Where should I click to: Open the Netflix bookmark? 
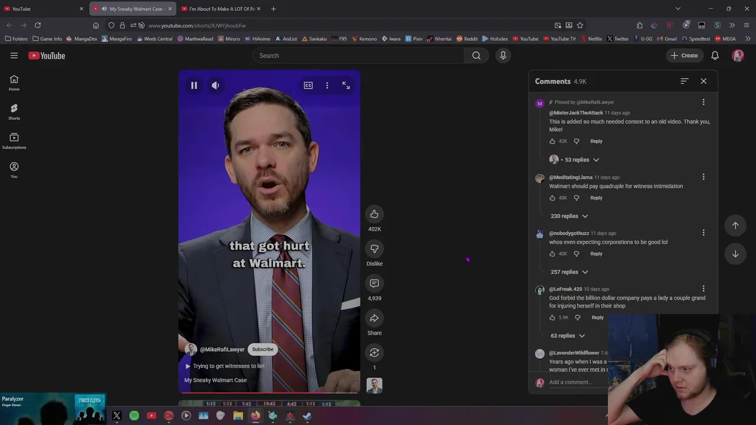pyautogui.click(x=591, y=39)
